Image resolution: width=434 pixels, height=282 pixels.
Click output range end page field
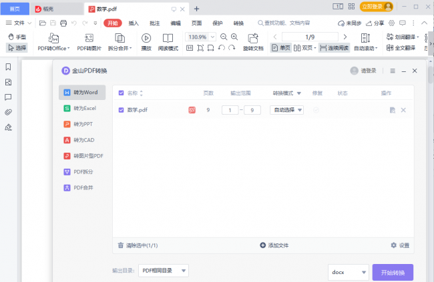click(x=252, y=110)
